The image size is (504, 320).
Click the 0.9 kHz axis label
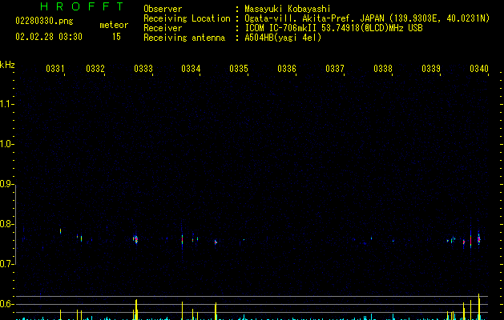6,184
